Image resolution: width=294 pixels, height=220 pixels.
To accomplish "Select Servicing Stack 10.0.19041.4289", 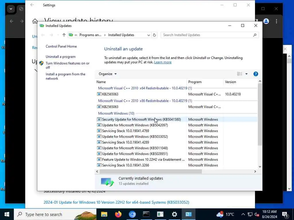I will [177, 142].
